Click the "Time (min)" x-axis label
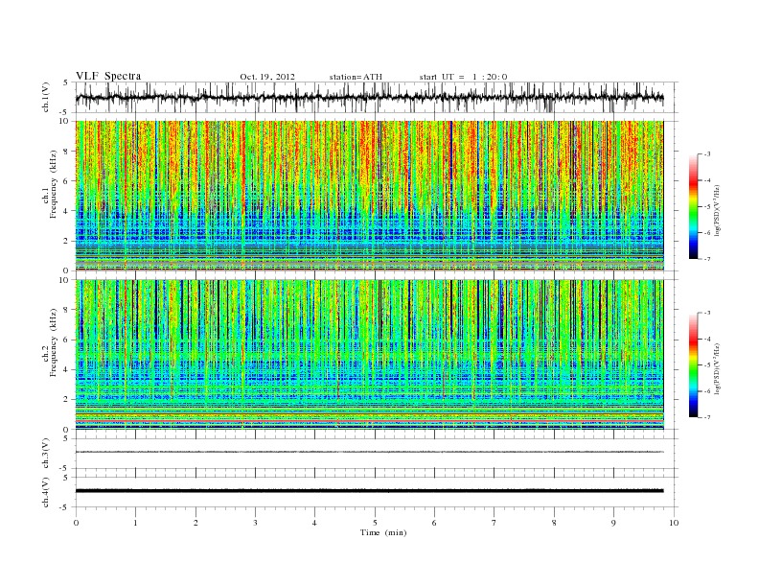This screenshot has height=587, width=759. coord(383,532)
